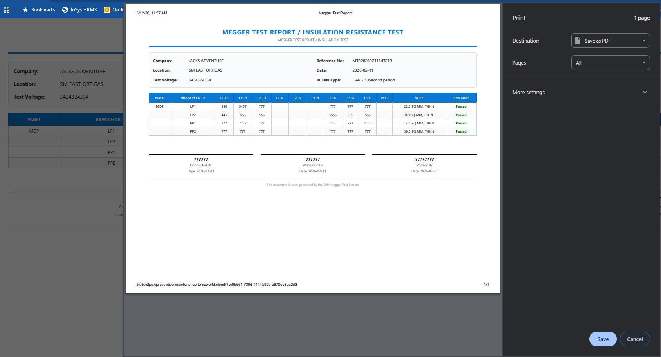Click the DAR - 30Second period value
This screenshot has height=357, width=661.
[x=374, y=80]
